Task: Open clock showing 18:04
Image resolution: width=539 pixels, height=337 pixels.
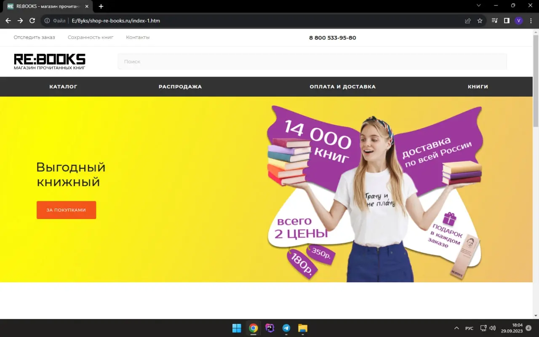Action: 512,328
